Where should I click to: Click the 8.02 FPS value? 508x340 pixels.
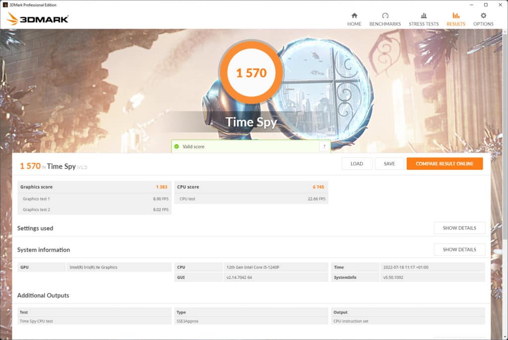[161, 209]
